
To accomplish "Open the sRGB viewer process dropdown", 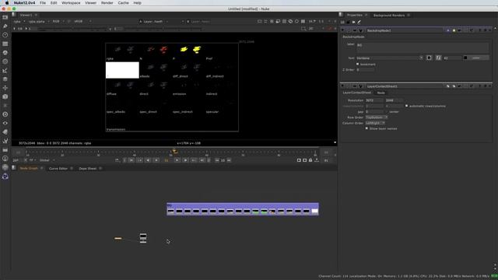I will point(82,22).
